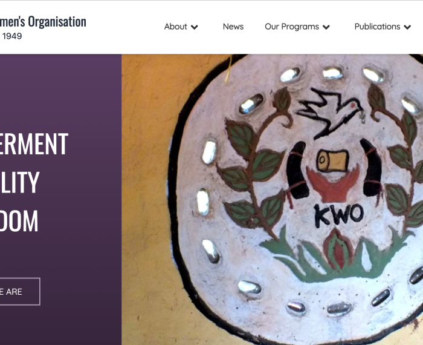The image size is (423, 345).
Task: Click the 1949 tagline under the title
Action: coord(12,36)
